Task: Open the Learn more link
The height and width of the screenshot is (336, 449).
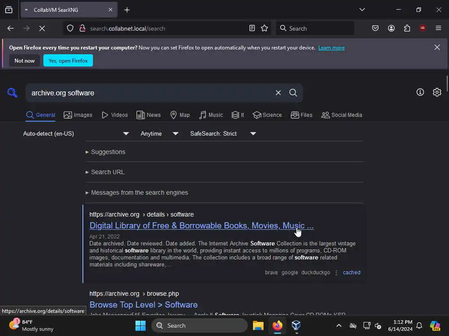Action: [331, 48]
